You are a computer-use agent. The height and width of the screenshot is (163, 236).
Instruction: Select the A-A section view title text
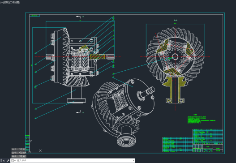[x=176, y=20]
